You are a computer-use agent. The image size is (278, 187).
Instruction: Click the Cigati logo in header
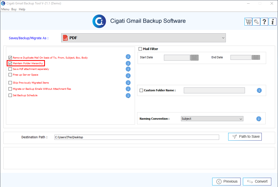[99, 21]
